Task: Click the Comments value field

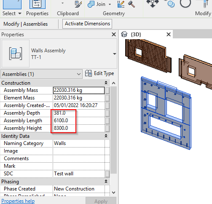Action: [79, 158]
